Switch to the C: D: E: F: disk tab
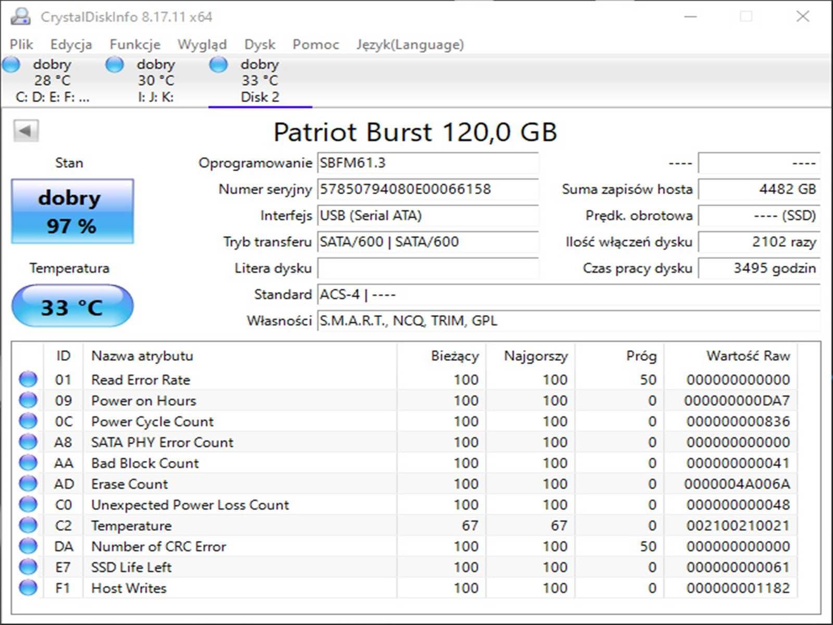This screenshot has height=625, width=833. [52, 81]
